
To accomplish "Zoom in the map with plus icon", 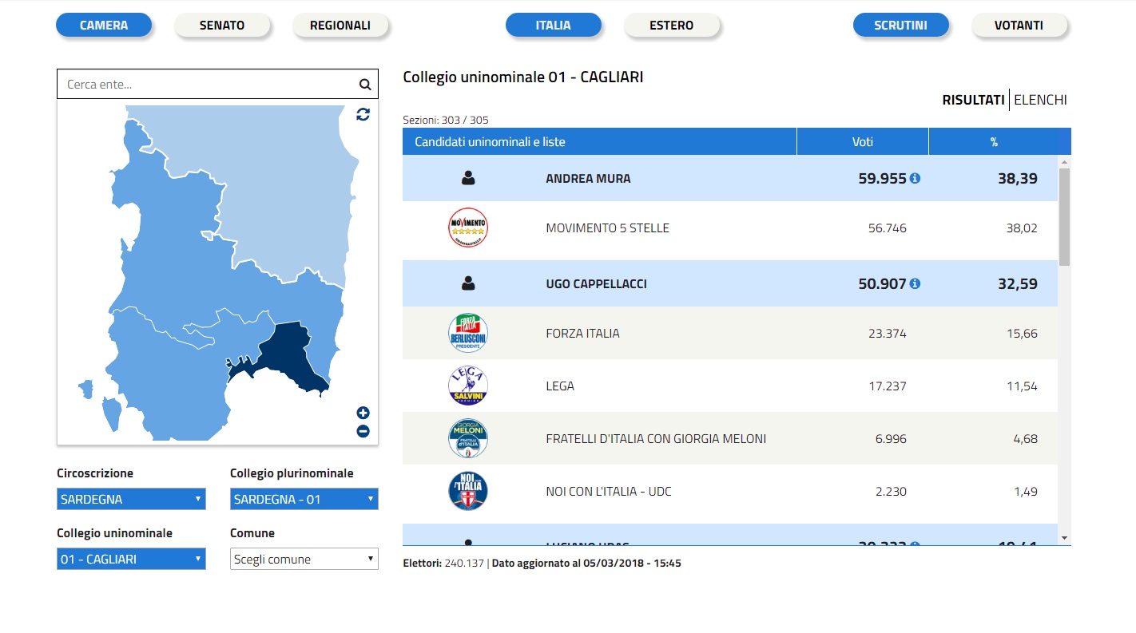I will tap(363, 413).
